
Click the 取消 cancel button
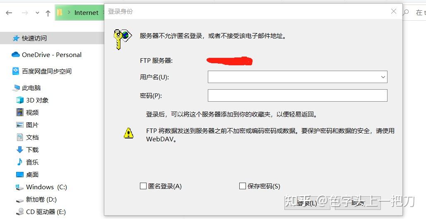click(358, 203)
